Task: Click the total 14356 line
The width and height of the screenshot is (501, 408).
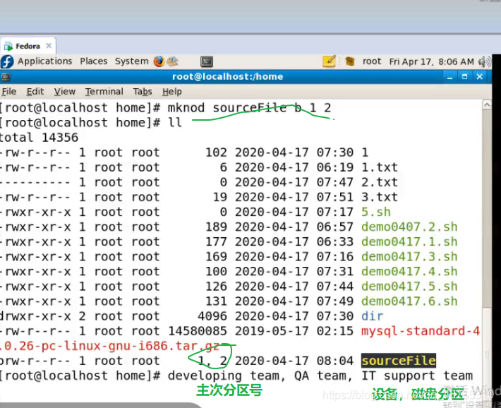Action: tap(39, 138)
